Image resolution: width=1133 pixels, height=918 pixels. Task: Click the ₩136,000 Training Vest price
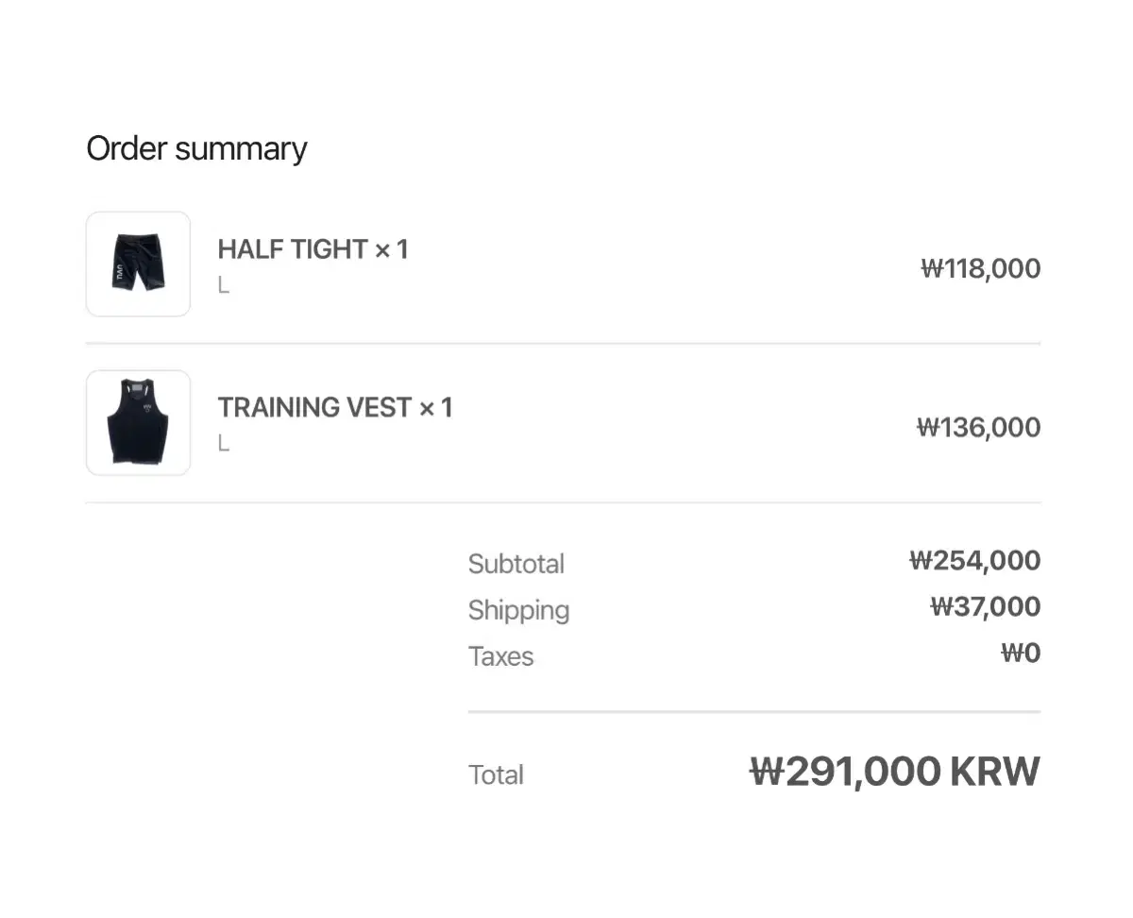tap(978, 427)
